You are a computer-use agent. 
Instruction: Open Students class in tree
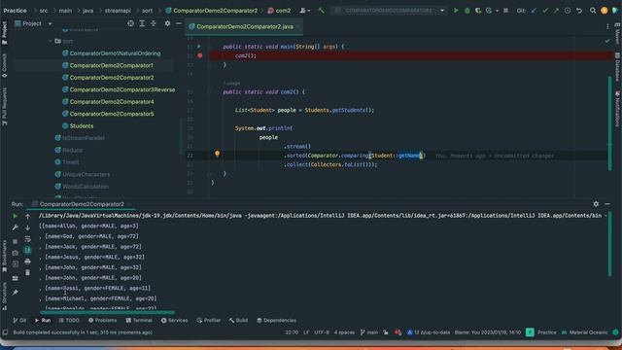coord(82,125)
